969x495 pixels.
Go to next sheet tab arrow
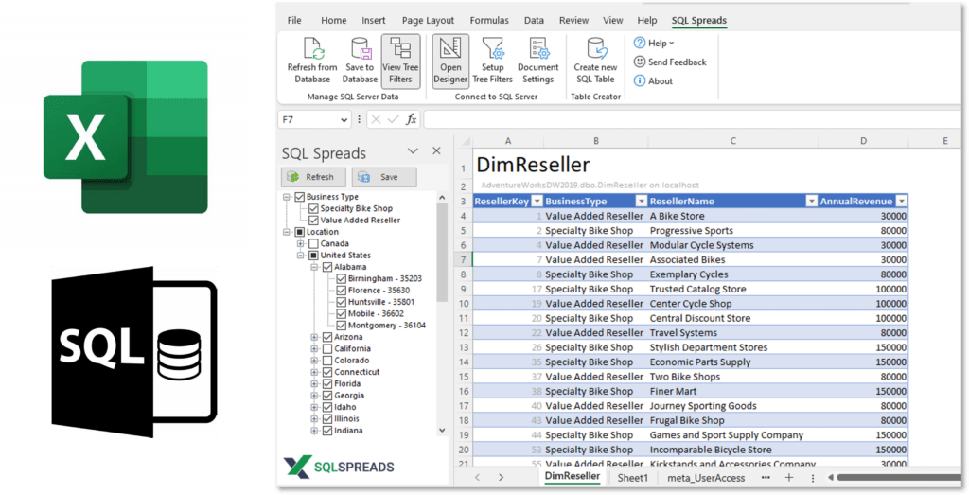pyautogui.click(x=502, y=478)
